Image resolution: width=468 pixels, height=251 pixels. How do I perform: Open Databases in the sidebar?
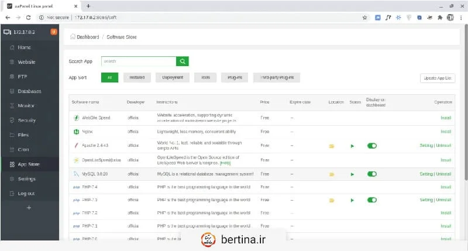click(x=30, y=91)
